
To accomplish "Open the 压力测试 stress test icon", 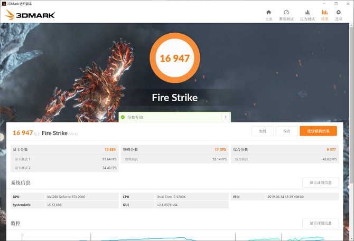I will (308, 12).
